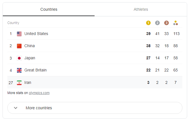Click the United States flag icon
Image resolution: width=190 pixels, height=120 pixels.
pyautogui.click(x=19, y=34)
